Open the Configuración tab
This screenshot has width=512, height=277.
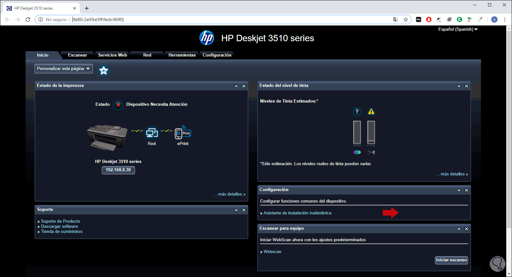tap(217, 55)
